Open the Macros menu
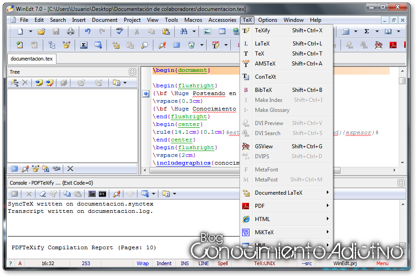 [x=193, y=20]
